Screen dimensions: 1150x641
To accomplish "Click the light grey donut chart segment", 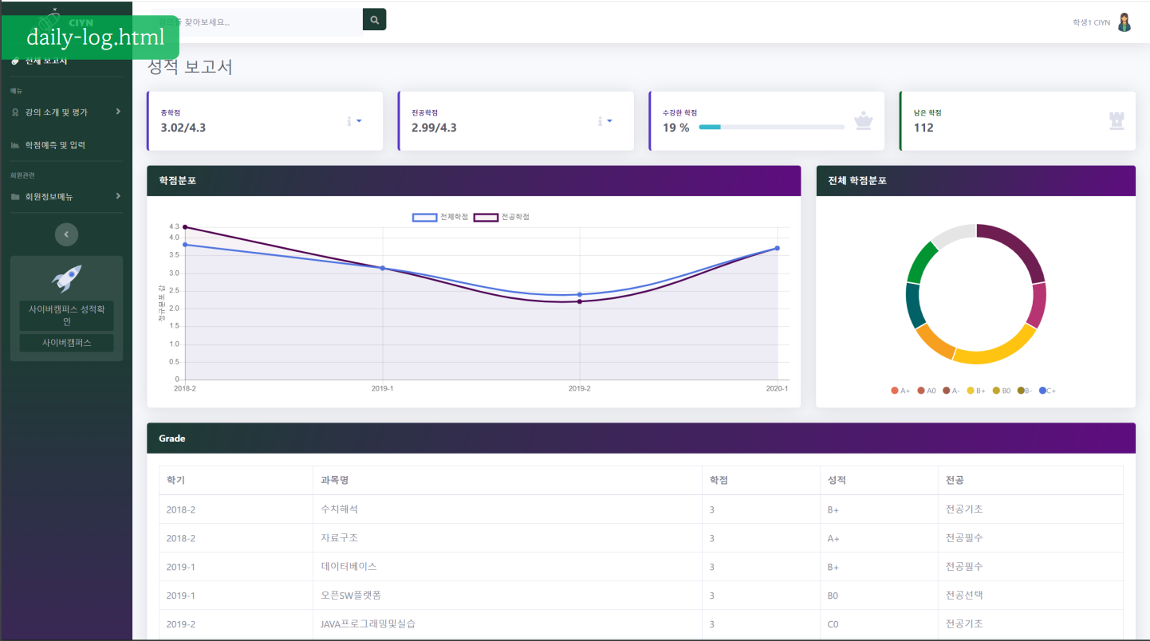I will click(x=955, y=234).
